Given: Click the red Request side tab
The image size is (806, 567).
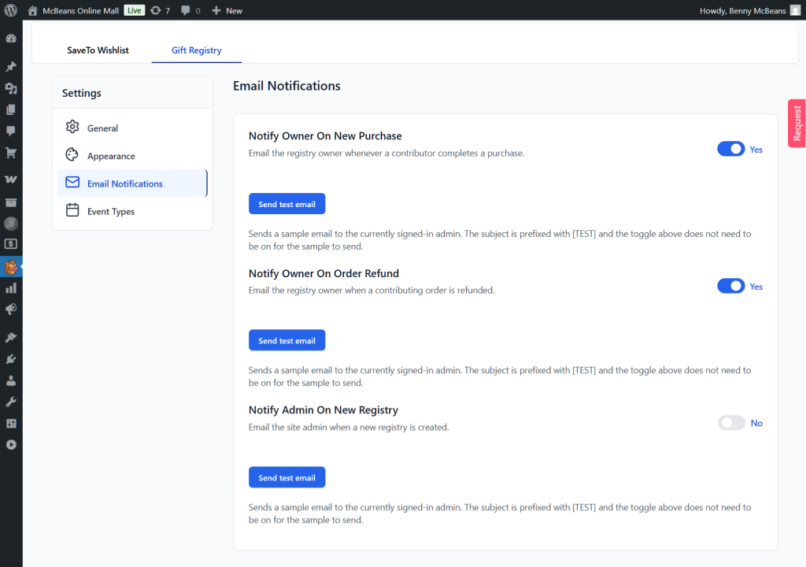Looking at the screenshot, I should [x=797, y=123].
